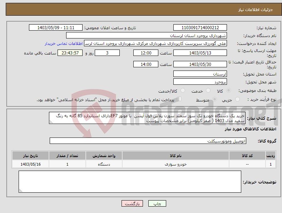Click the بازگشت (back) button
Viewport: 282px width, 213px height.
132,203
